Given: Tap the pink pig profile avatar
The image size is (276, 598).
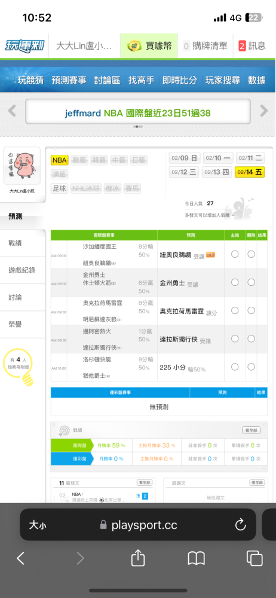Looking at the screenshot, I should point(22,166).
